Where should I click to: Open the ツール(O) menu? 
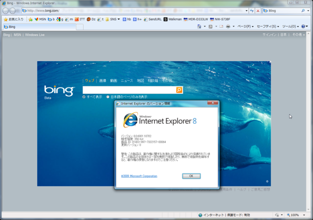click(291, 27)
